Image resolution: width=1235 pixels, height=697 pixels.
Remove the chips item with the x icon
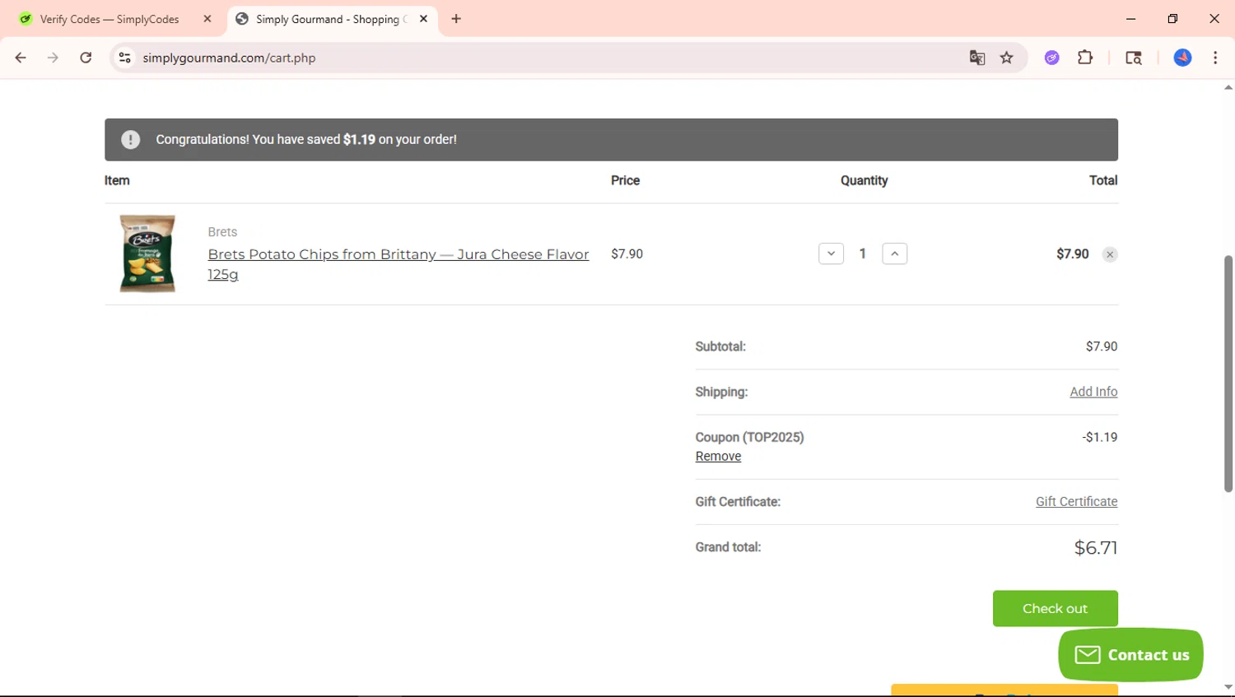1110,254
